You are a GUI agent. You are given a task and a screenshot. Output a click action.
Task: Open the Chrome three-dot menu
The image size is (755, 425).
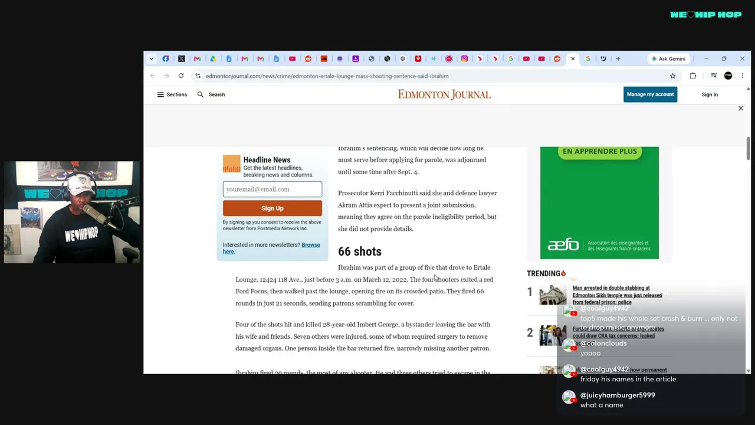tap(743, 76)
